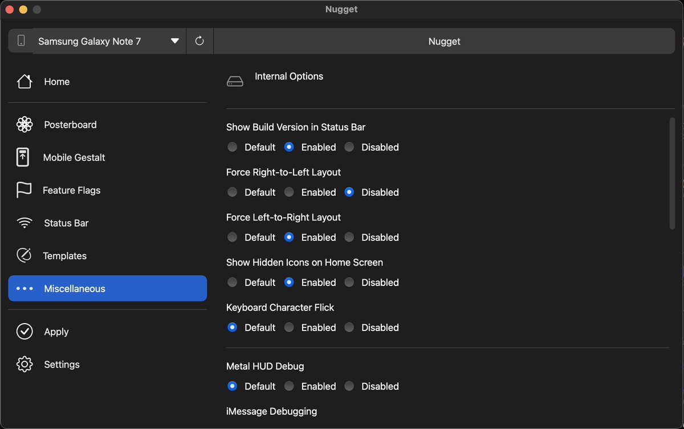Click the Home house icon

(25, 81)
